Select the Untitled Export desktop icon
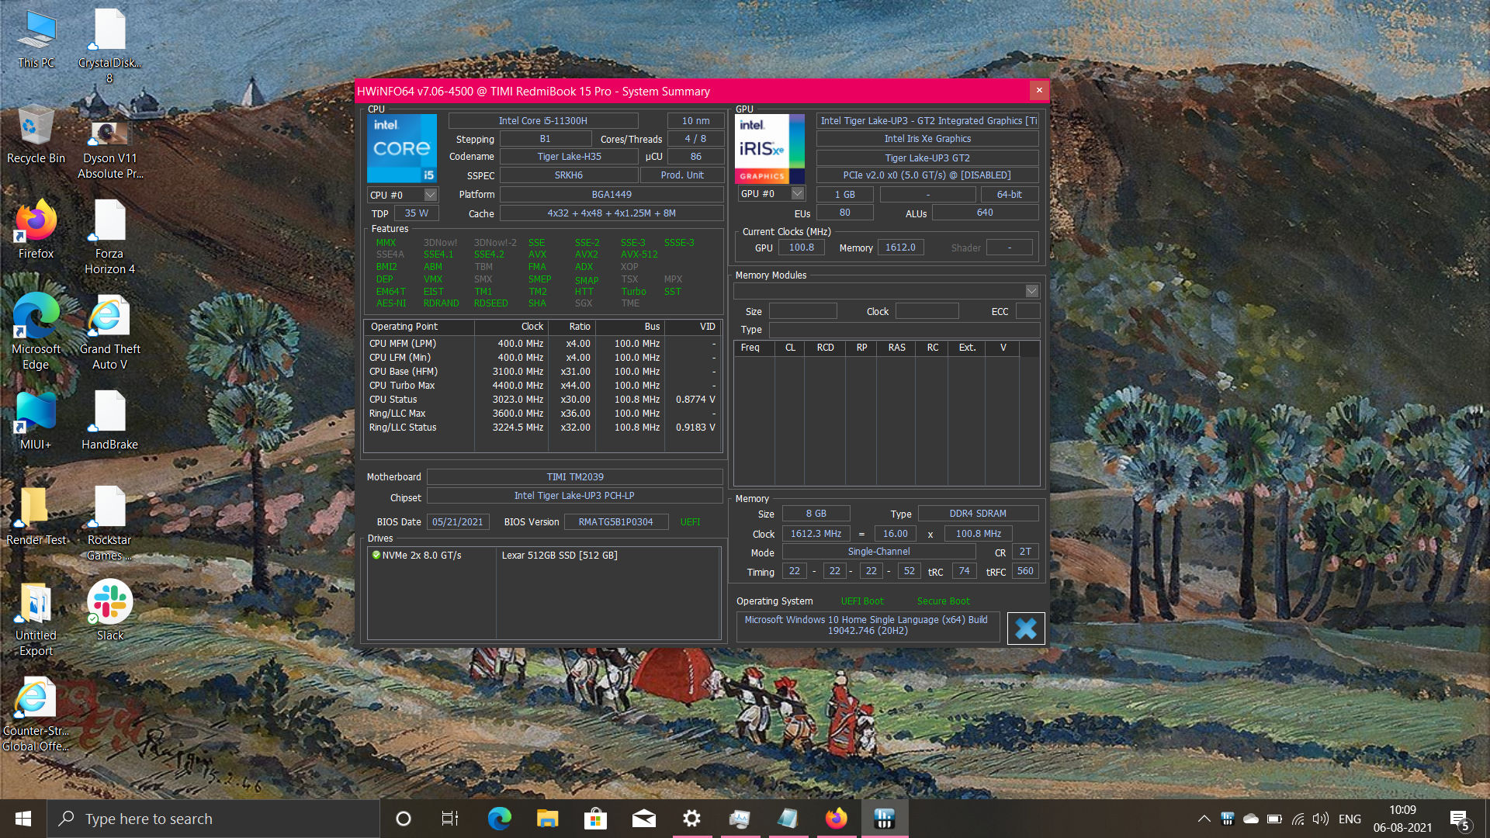Viewport: 1490px width, 838px height. pyautogui.click(x=36, y=619)
